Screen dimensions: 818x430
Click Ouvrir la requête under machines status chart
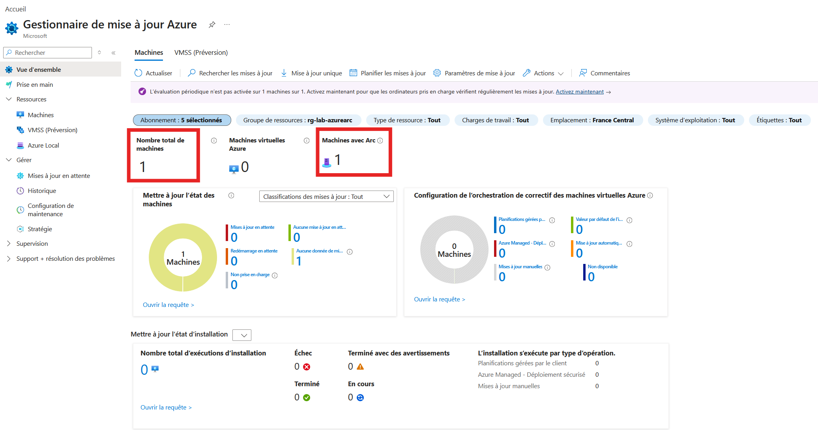click(x=168, y=305)
